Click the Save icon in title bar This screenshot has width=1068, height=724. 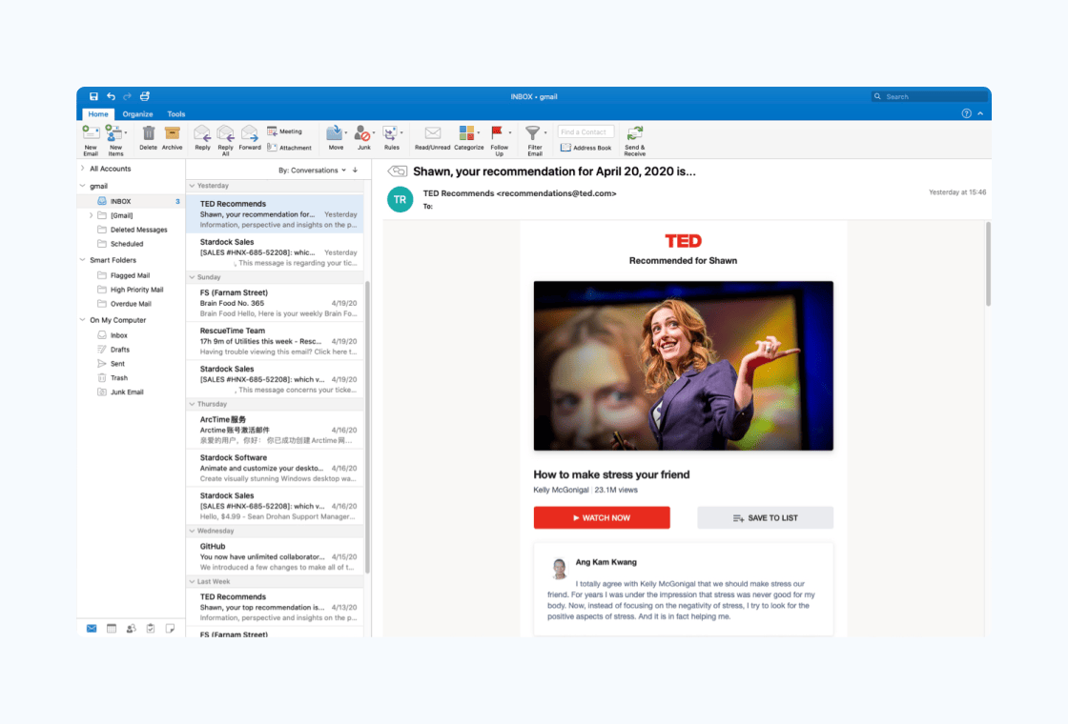(x=94, y=96)
